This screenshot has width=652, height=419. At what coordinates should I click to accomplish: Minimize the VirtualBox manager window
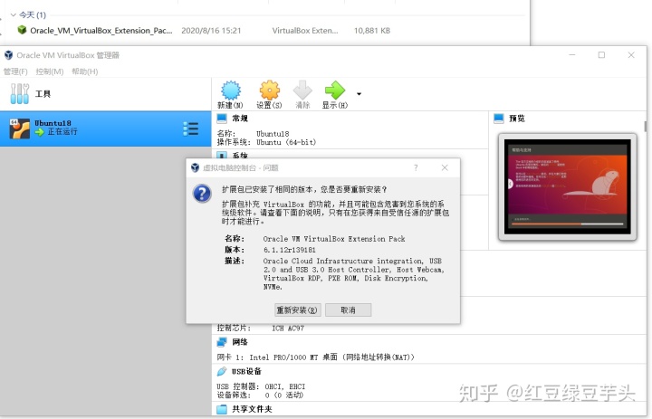point(572,55)
